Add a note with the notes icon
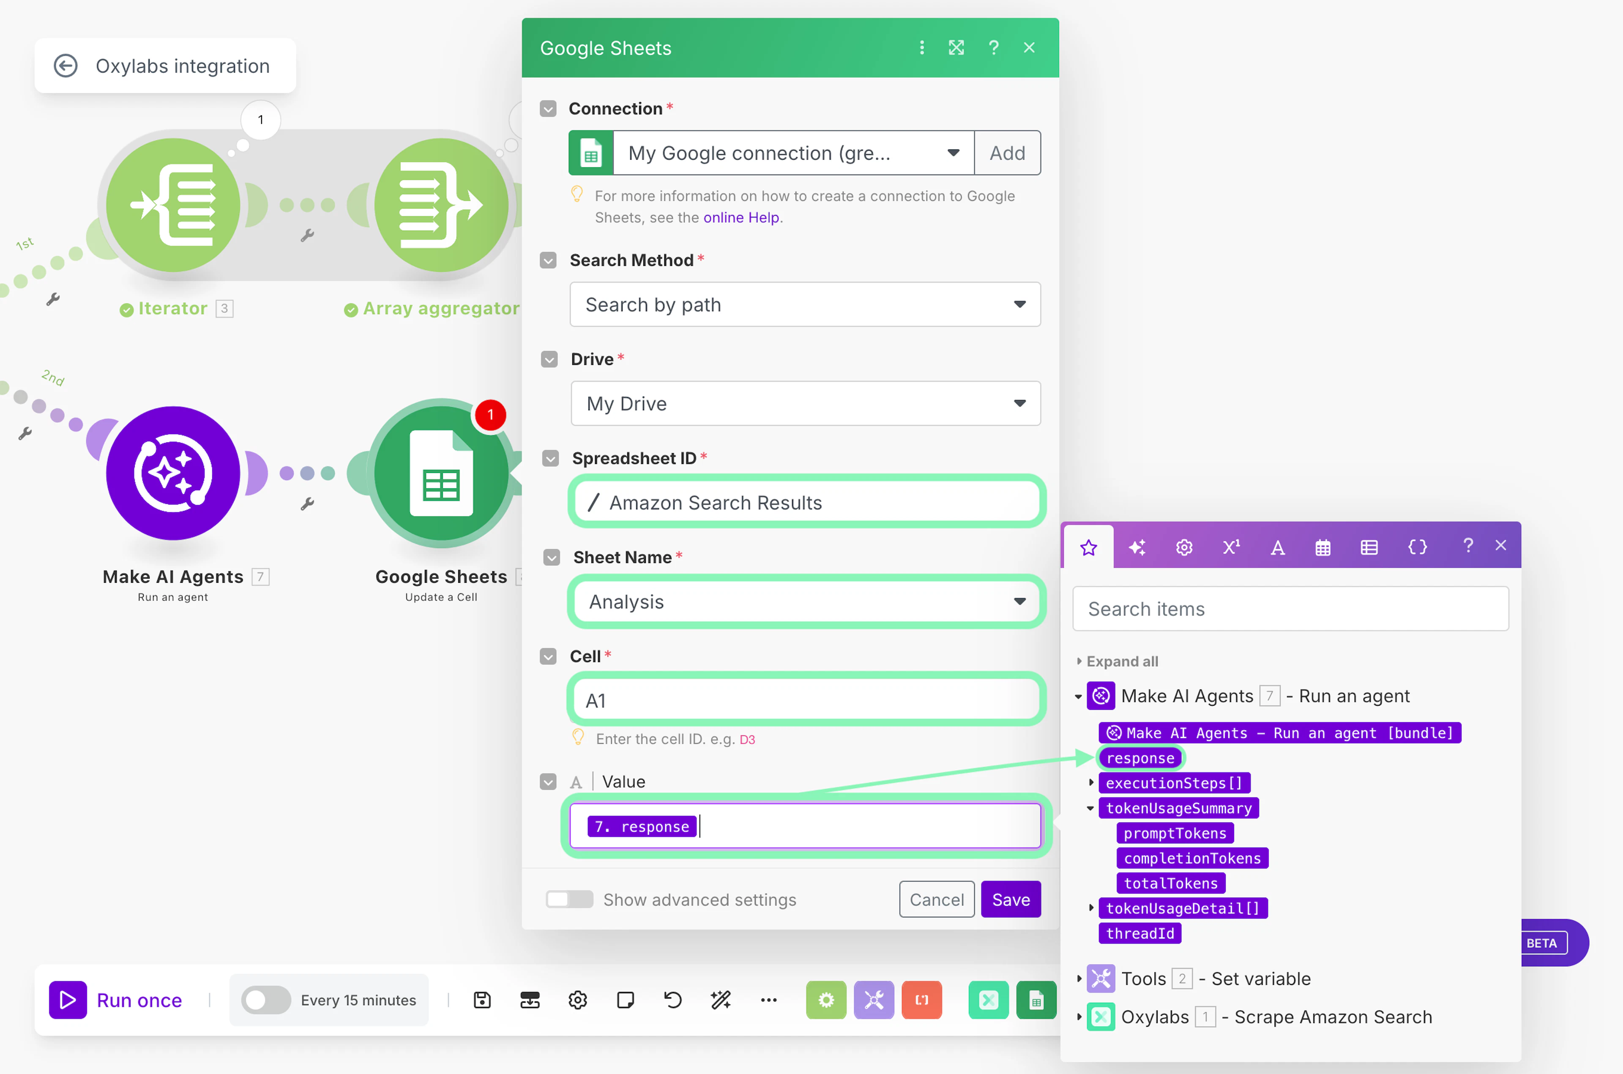The height and width of the screenshot is (1074, 1623). pyautogui.click(x=625, y=1000)
